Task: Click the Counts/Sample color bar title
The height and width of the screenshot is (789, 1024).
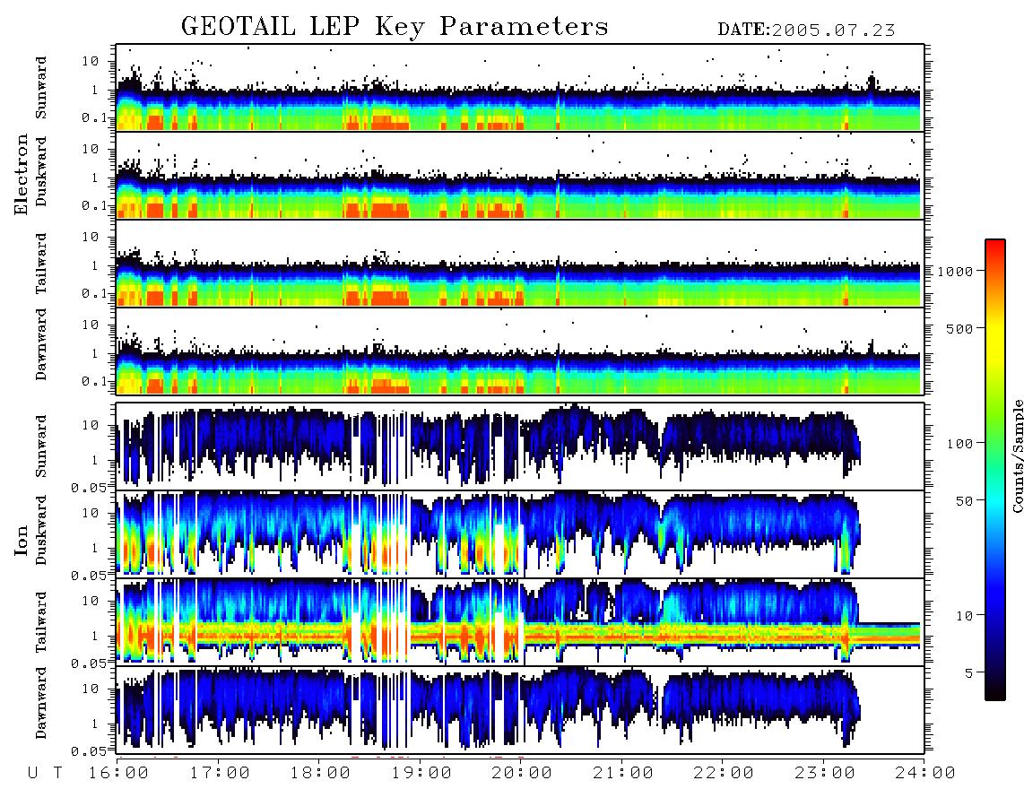Action: coord(1018,455)
